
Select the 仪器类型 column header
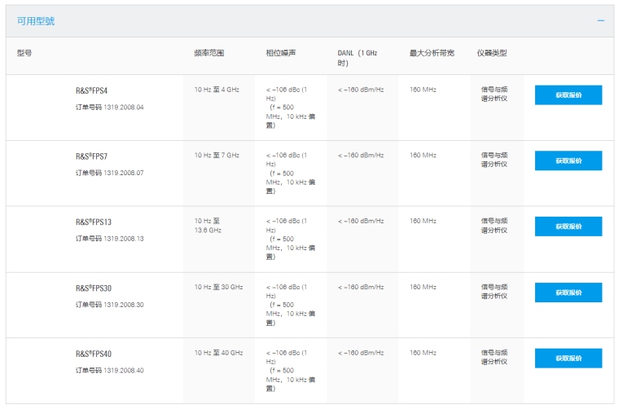[492, 53]
